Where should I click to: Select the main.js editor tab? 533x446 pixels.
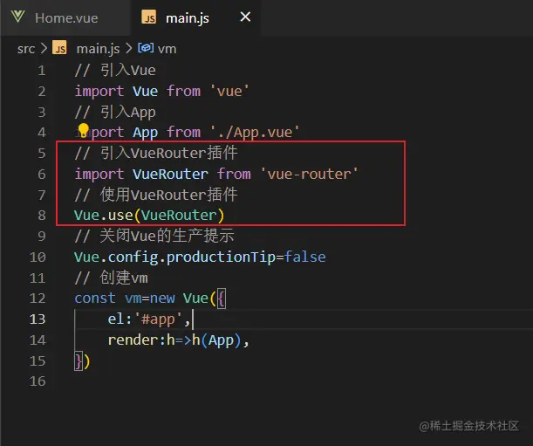[x=195, y=18]
